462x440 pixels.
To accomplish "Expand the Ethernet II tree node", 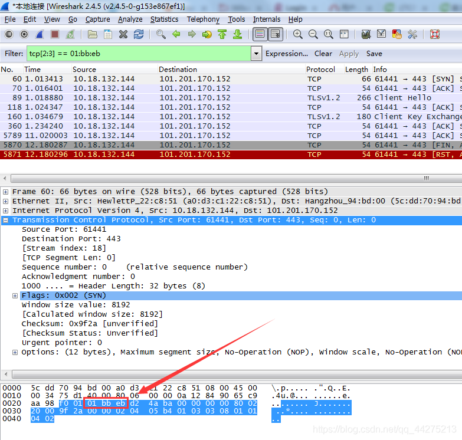I will (x=5, y=202).
